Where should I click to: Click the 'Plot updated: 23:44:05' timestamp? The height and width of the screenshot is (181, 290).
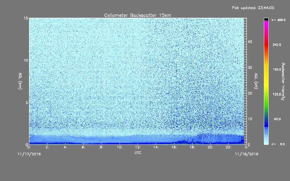[253, 8]
